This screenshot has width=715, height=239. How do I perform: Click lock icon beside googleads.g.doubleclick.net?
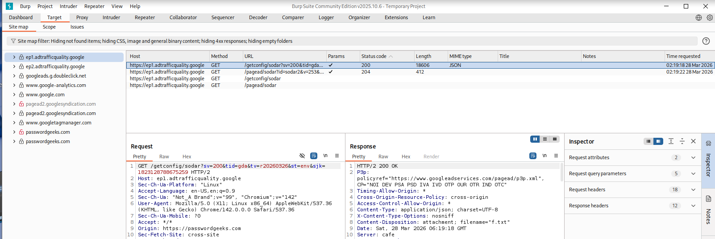(21, 76)
